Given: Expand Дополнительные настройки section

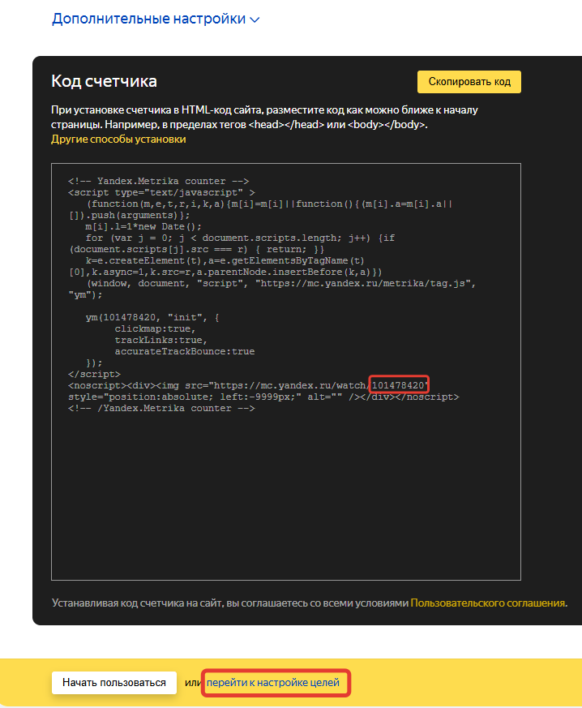Looking at the screenshot, I should pos(156,19).
